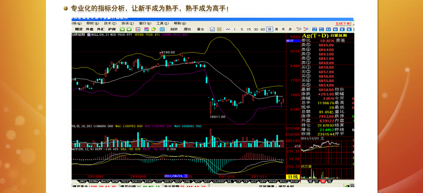The image size is (423, 193).
Task: Click the magenta calendar icon before the folder
Action: coord(147,29)
